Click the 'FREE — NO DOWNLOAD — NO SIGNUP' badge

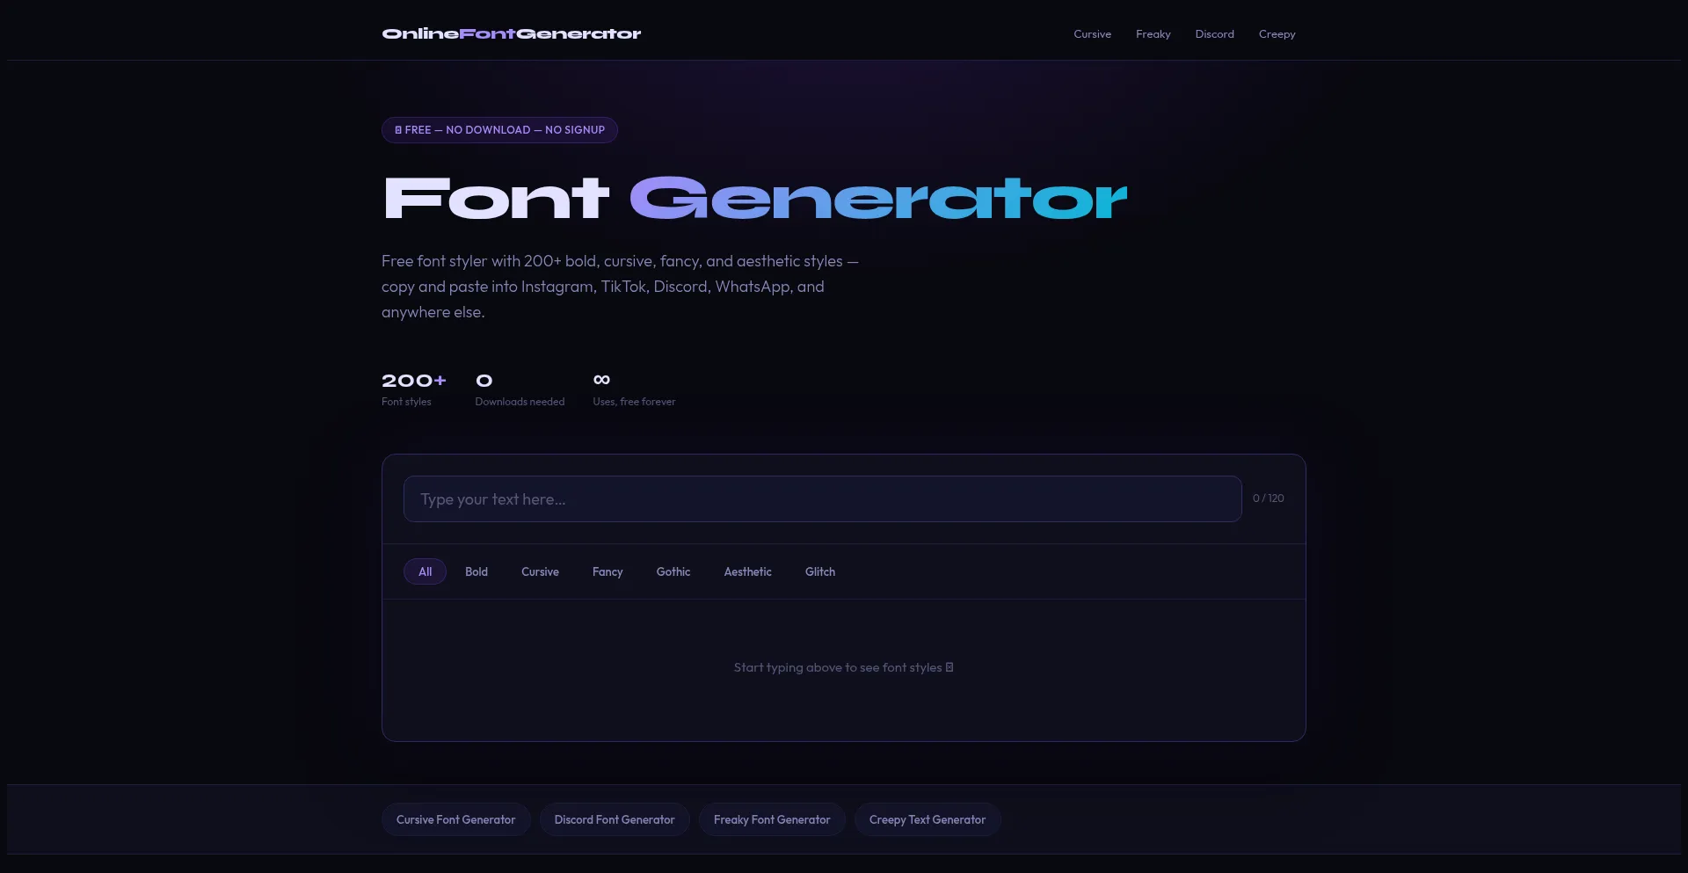pyautogui.click(x=499, y=130)
